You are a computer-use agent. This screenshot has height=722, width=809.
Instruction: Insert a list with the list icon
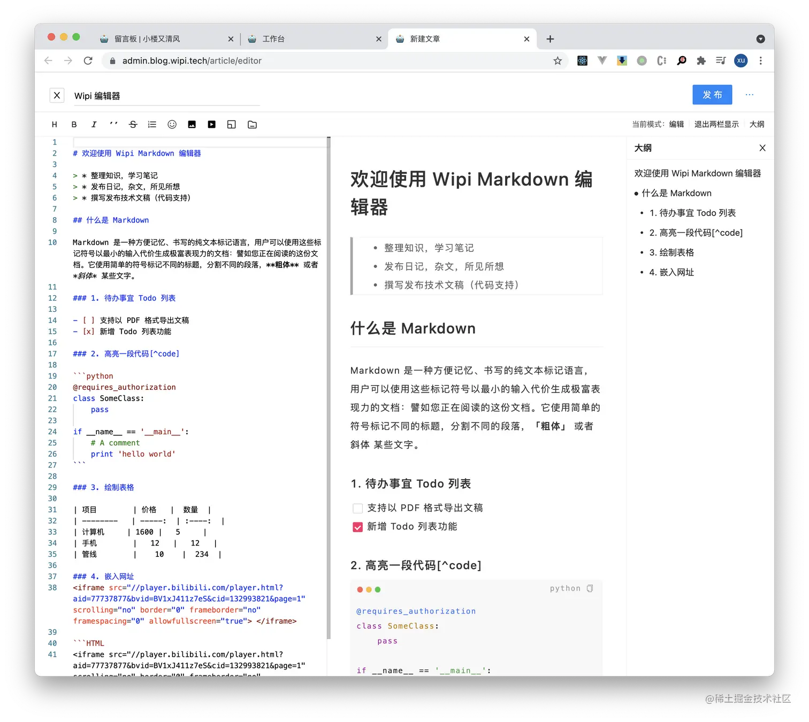coord(152,125)
